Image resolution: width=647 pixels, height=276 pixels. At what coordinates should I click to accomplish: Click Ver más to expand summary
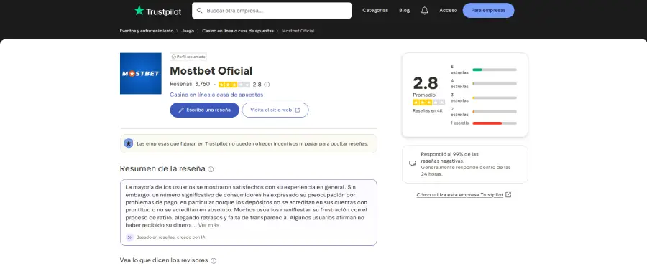click(x=208, y=225)
